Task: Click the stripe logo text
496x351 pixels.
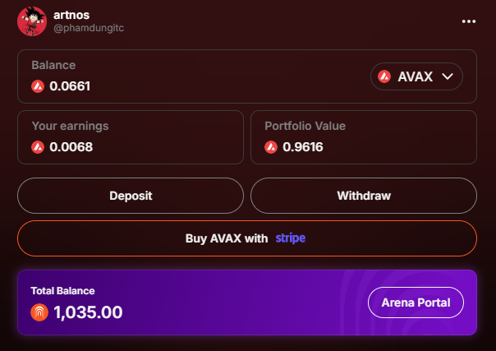Action: click(x=291, y=238)
